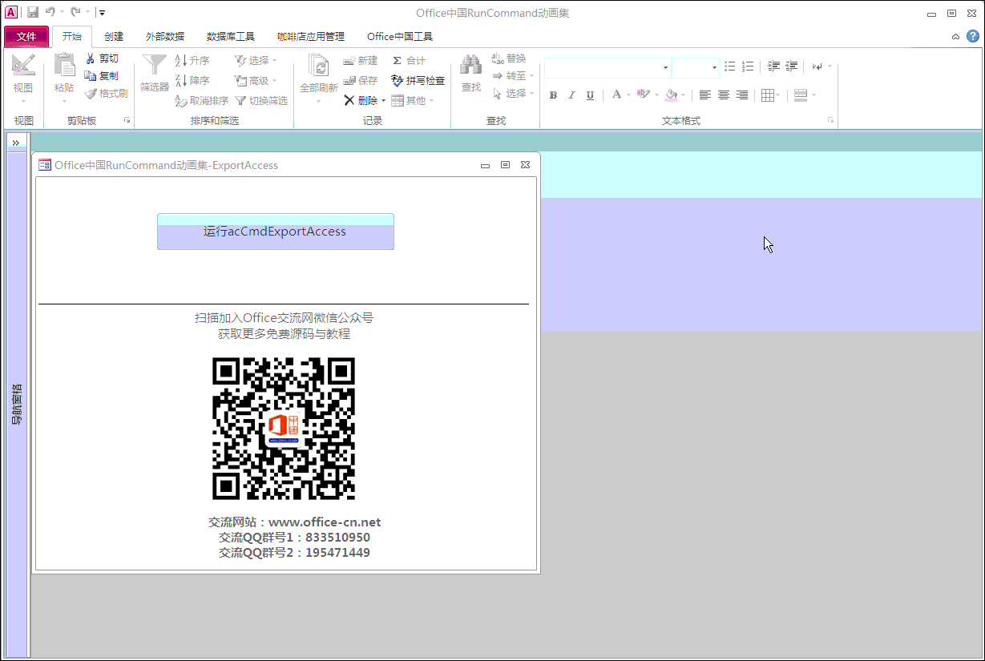Click 新建 (New record)
This screenshot has height=661, width=985.
tap(361, 61)
